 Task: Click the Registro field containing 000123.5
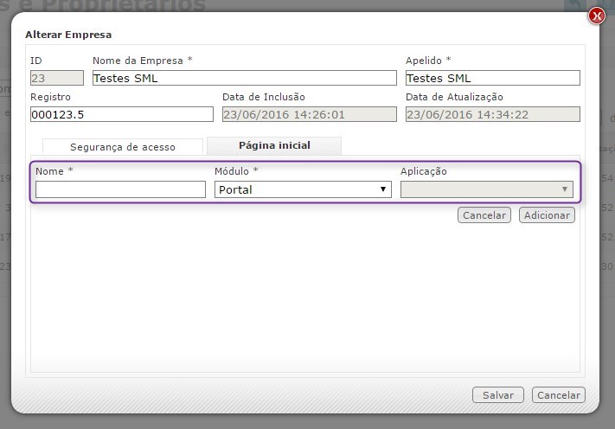121,114
